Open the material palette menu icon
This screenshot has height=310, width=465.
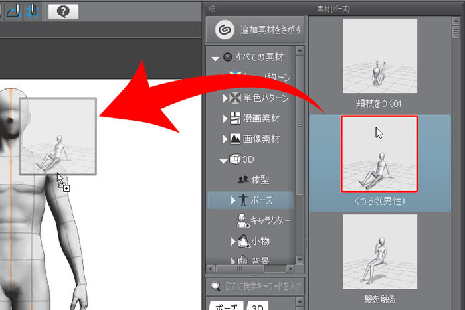click(212, 9)
